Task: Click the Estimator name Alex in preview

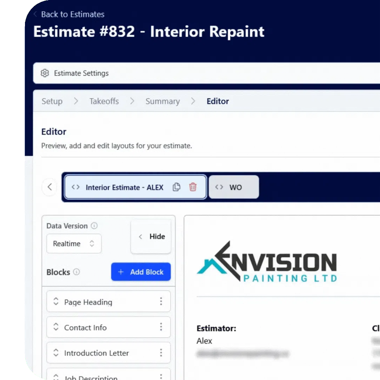Action: 204,341
